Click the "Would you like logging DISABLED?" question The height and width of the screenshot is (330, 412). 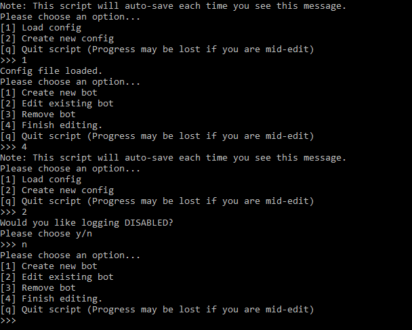coord(86,223)
